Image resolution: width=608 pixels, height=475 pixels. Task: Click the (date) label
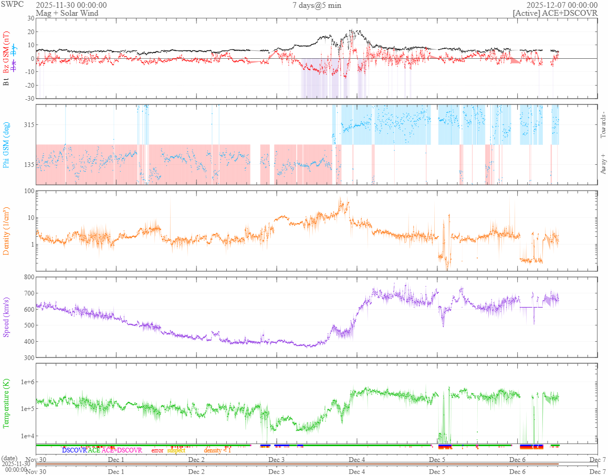pyautogui.click(x=9, y=458)
